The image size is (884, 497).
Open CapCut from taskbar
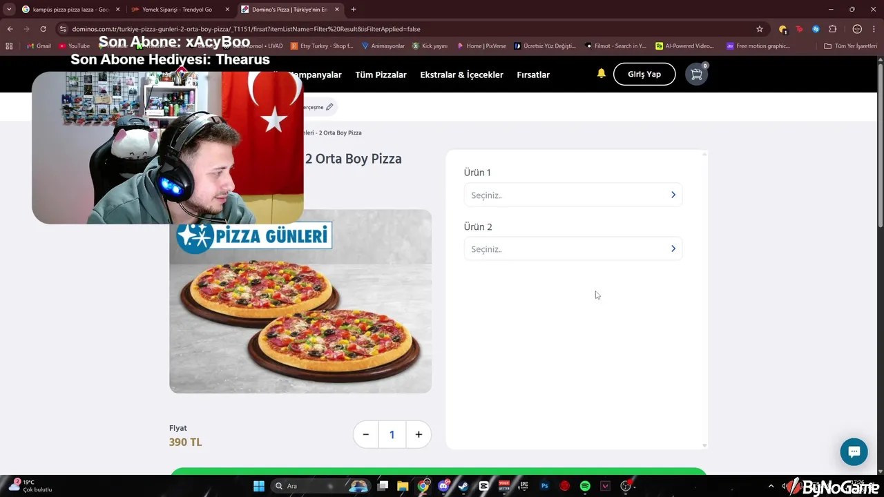[x=483, y=486]
